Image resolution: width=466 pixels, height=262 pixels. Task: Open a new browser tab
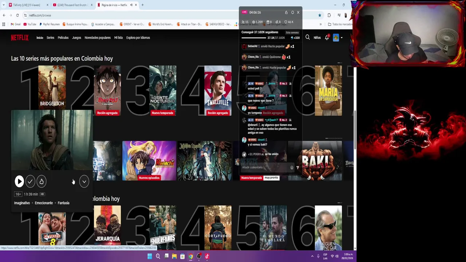point(142,5)
